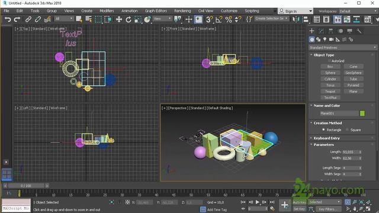Toggle the 3D Snaps button
This screenshot has width=379, height=213.
pyautogui.click(x=209, y=20)
